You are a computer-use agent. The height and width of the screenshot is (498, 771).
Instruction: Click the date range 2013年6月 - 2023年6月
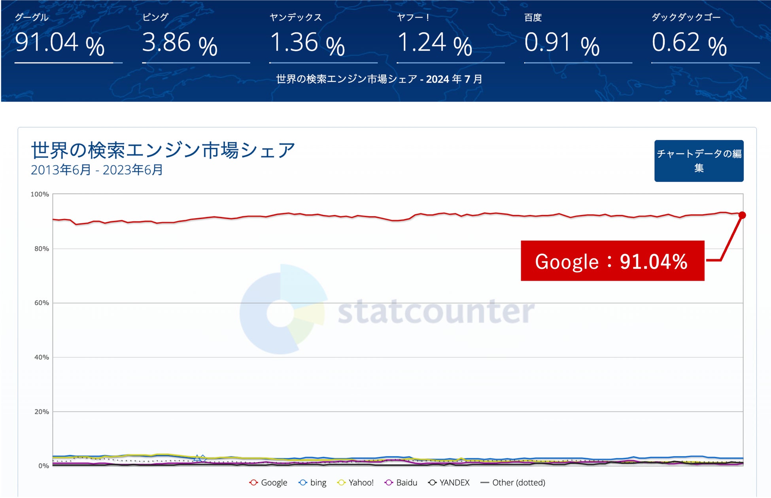tap(97, 170)
